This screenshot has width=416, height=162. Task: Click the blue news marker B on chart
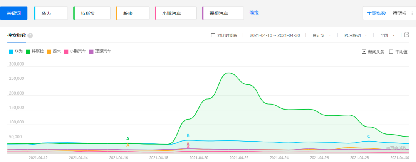coord(188,135)
